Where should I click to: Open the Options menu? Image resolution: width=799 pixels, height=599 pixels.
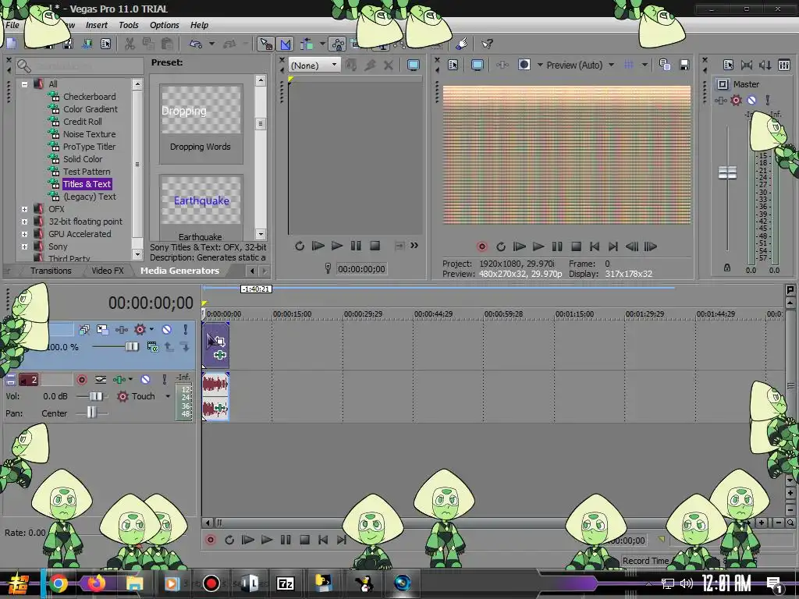pos(164,25)
